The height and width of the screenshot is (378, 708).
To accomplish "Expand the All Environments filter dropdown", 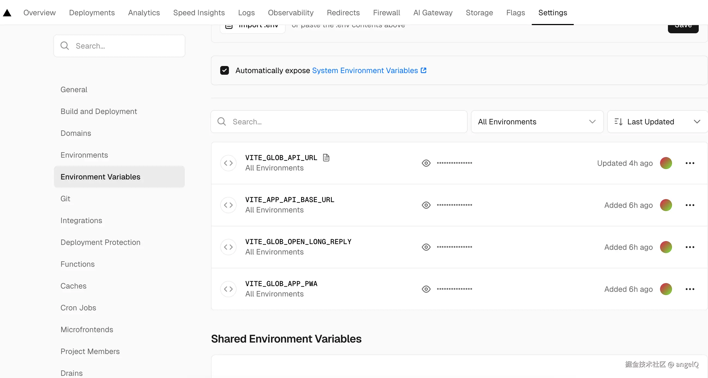I will pyautogui.click(x=537, y=122).
